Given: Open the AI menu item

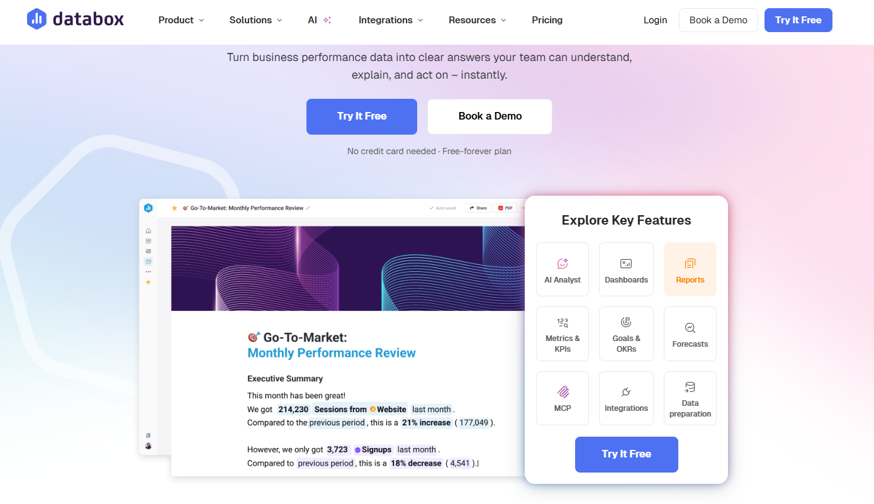Looking at the screenshot, I should coord(319,20).
